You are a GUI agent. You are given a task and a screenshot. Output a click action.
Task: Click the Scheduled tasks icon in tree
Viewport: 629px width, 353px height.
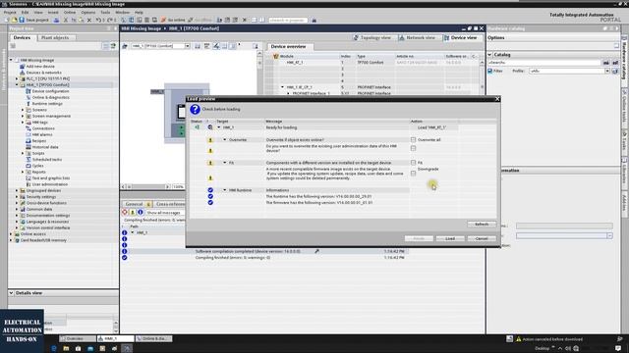coord(29,159)
